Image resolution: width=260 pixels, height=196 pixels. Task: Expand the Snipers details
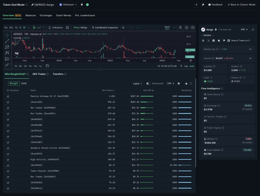[x=244, y=78]
